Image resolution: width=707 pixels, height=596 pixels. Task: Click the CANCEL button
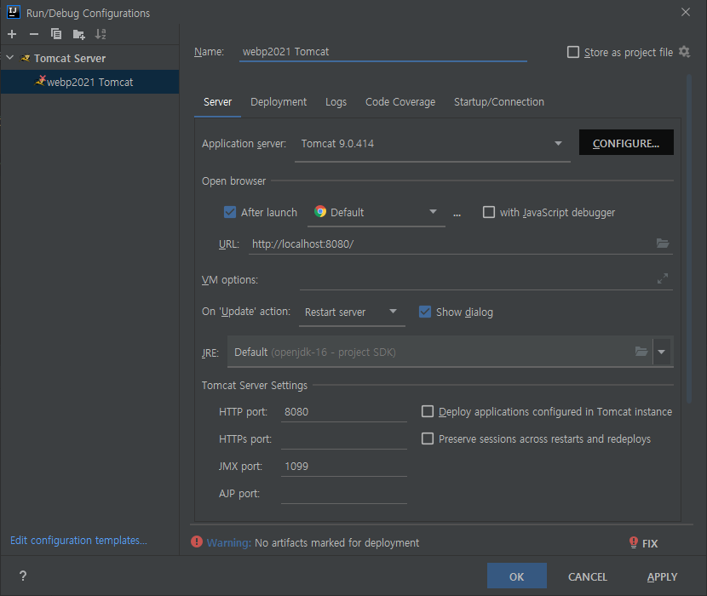point(588,576)
